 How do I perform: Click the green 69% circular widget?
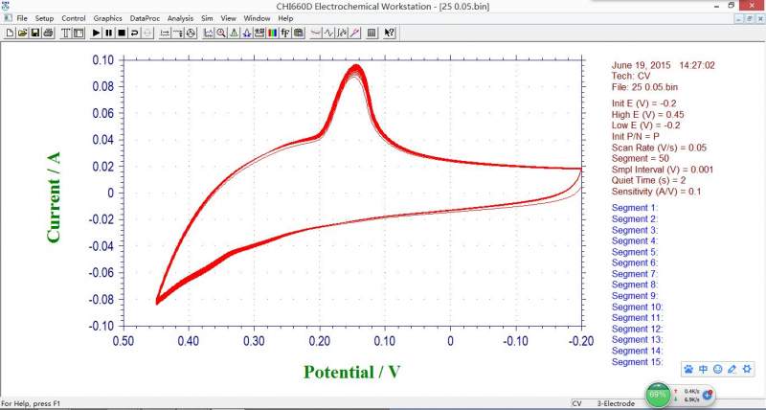[658, 395]
